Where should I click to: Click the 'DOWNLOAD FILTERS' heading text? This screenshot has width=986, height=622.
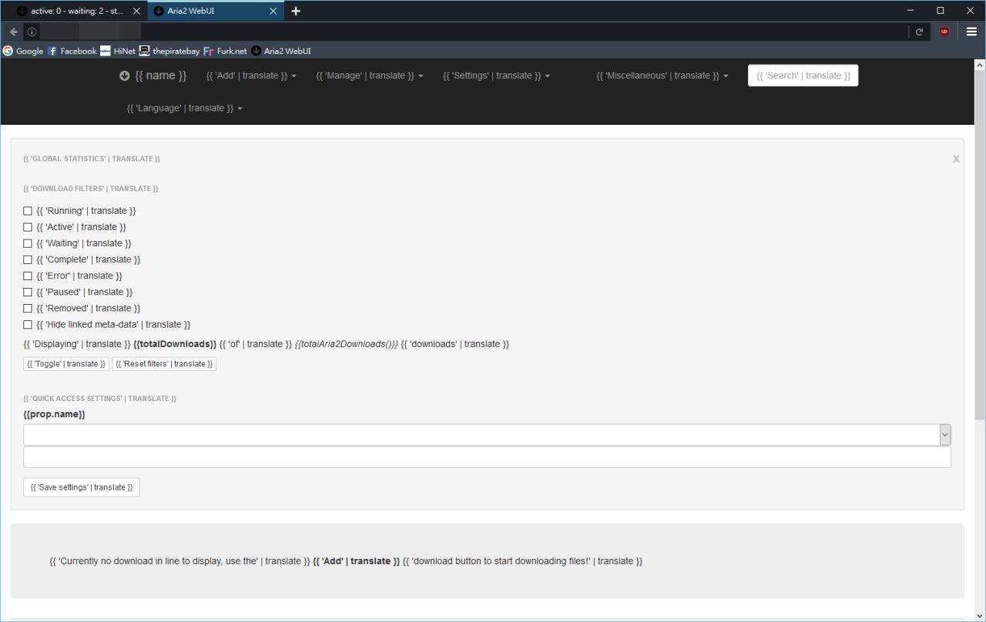click(x=91, y=189)
